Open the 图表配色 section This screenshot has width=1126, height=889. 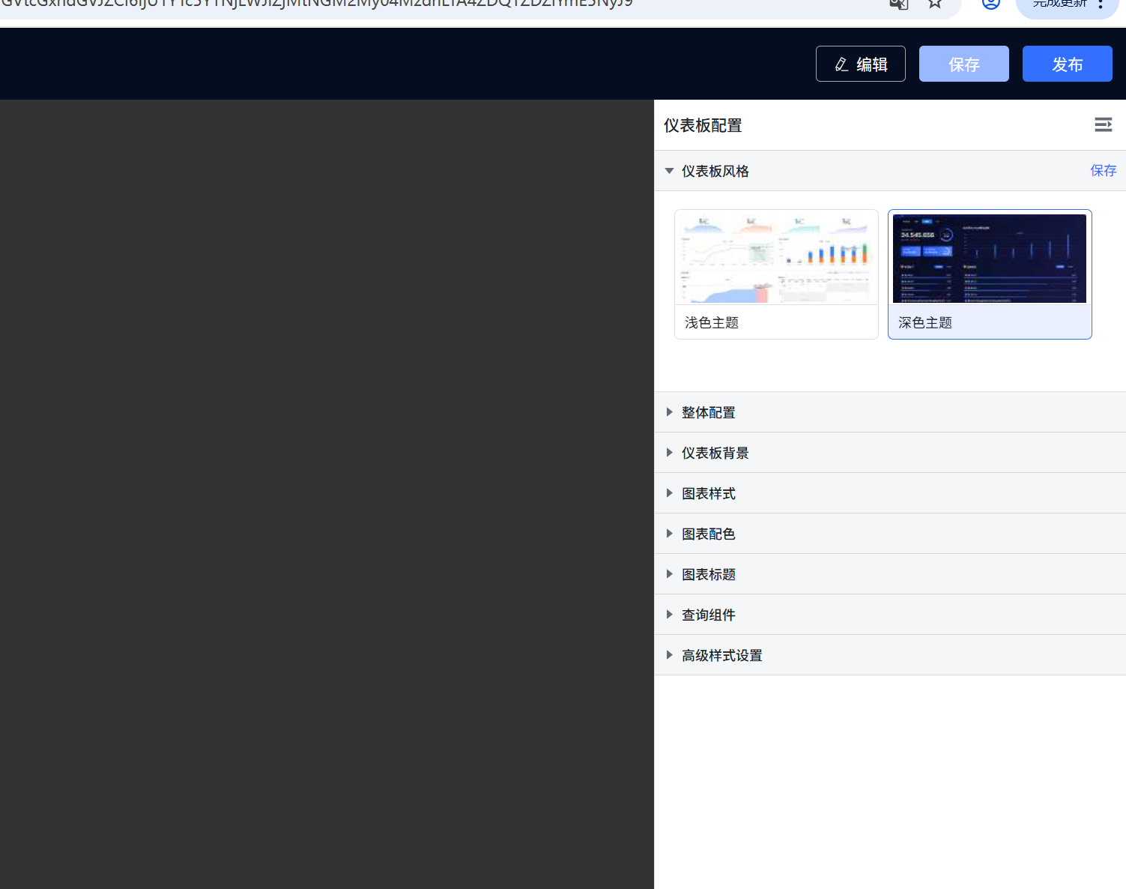708,534
